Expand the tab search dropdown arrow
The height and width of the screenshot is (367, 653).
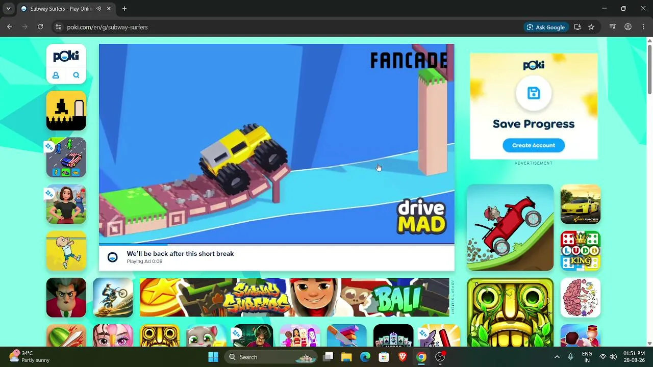click(x=8, y=9)
